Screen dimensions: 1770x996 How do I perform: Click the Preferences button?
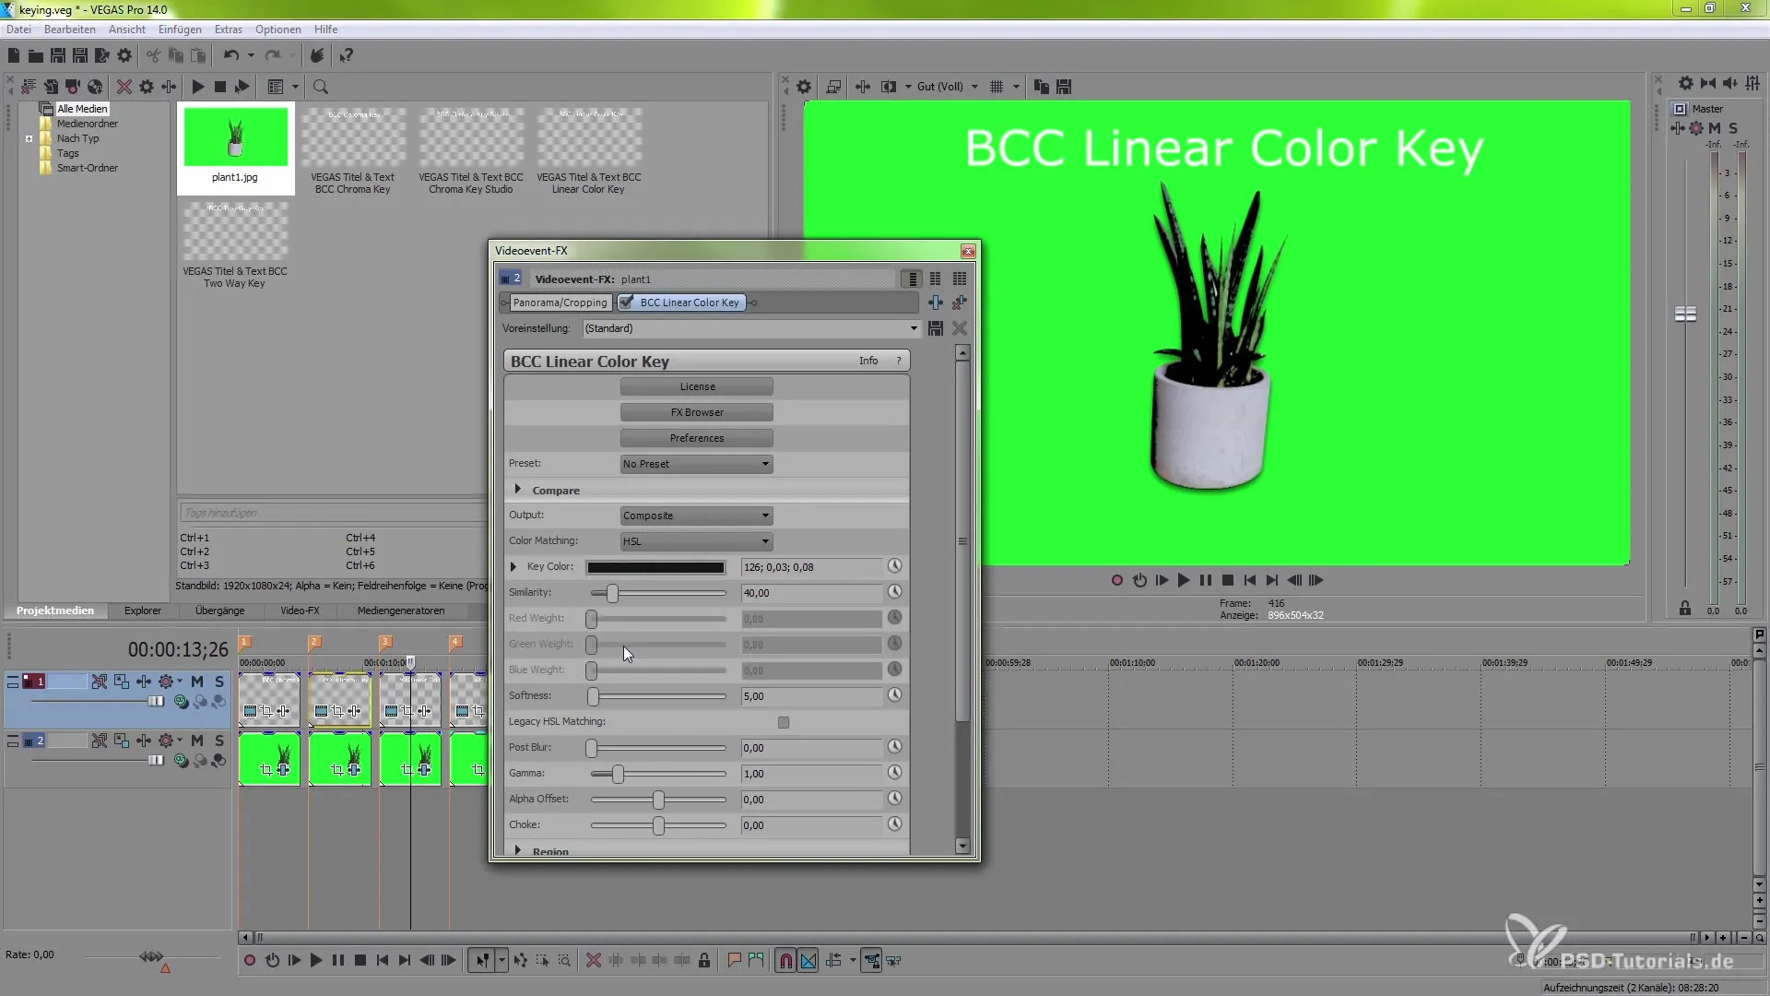pos(697,438)
